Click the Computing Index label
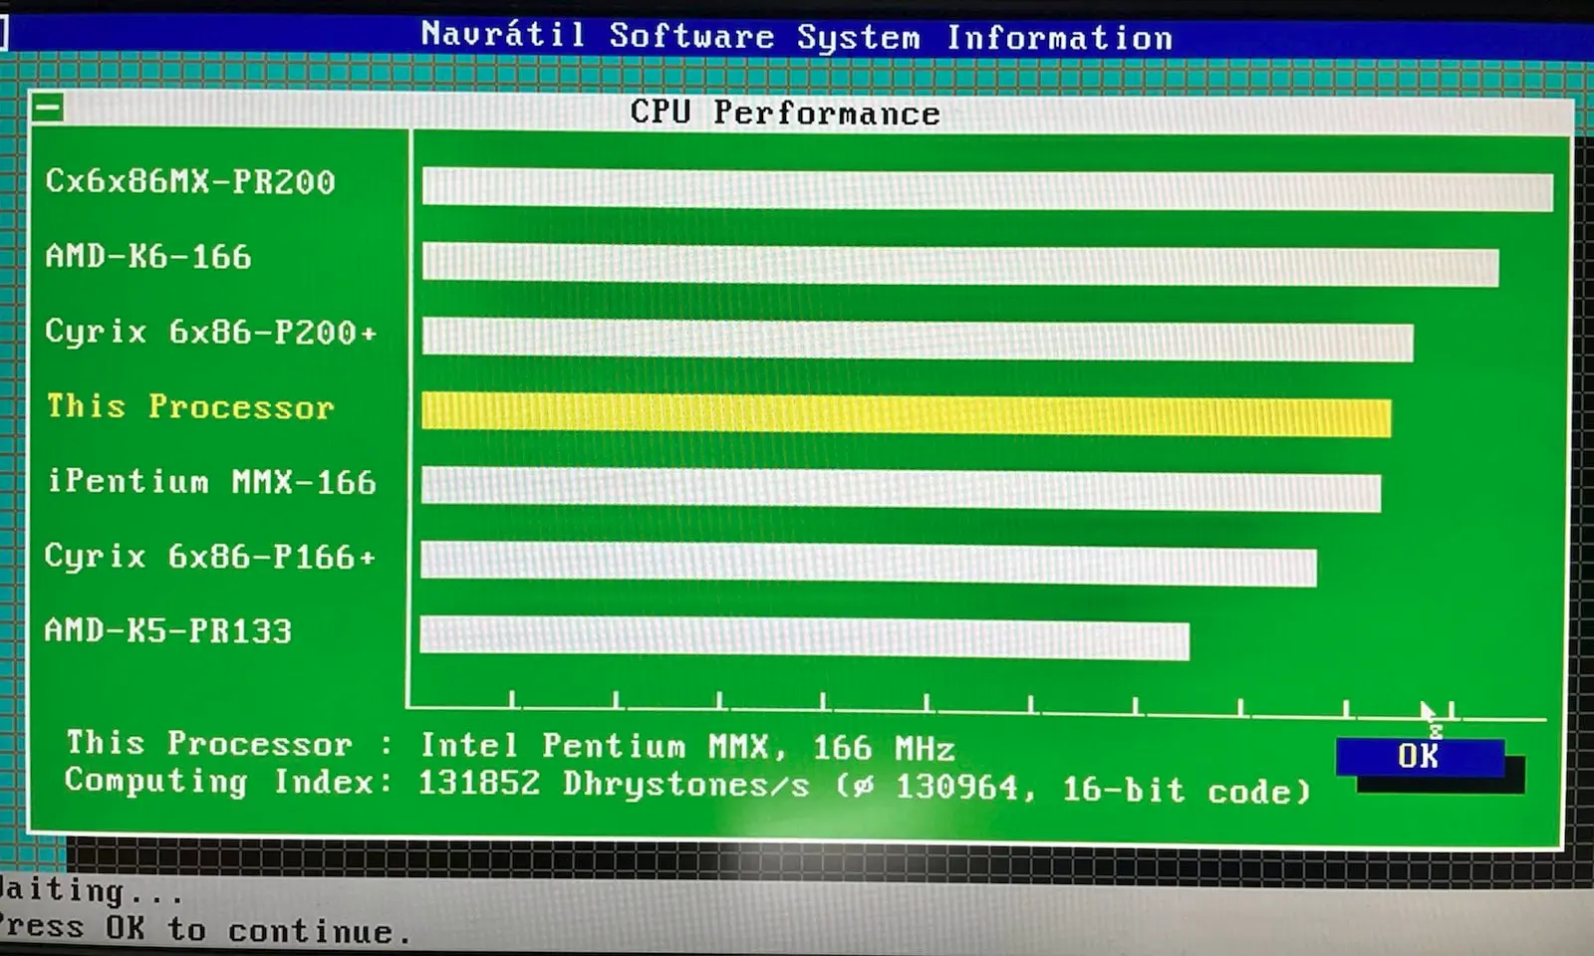 [228, 782]
